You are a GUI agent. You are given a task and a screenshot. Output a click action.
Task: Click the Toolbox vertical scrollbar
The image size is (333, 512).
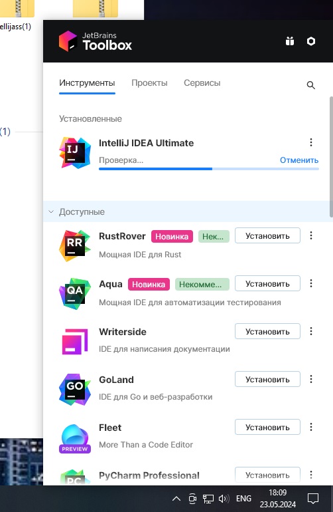tap(331, 157)
